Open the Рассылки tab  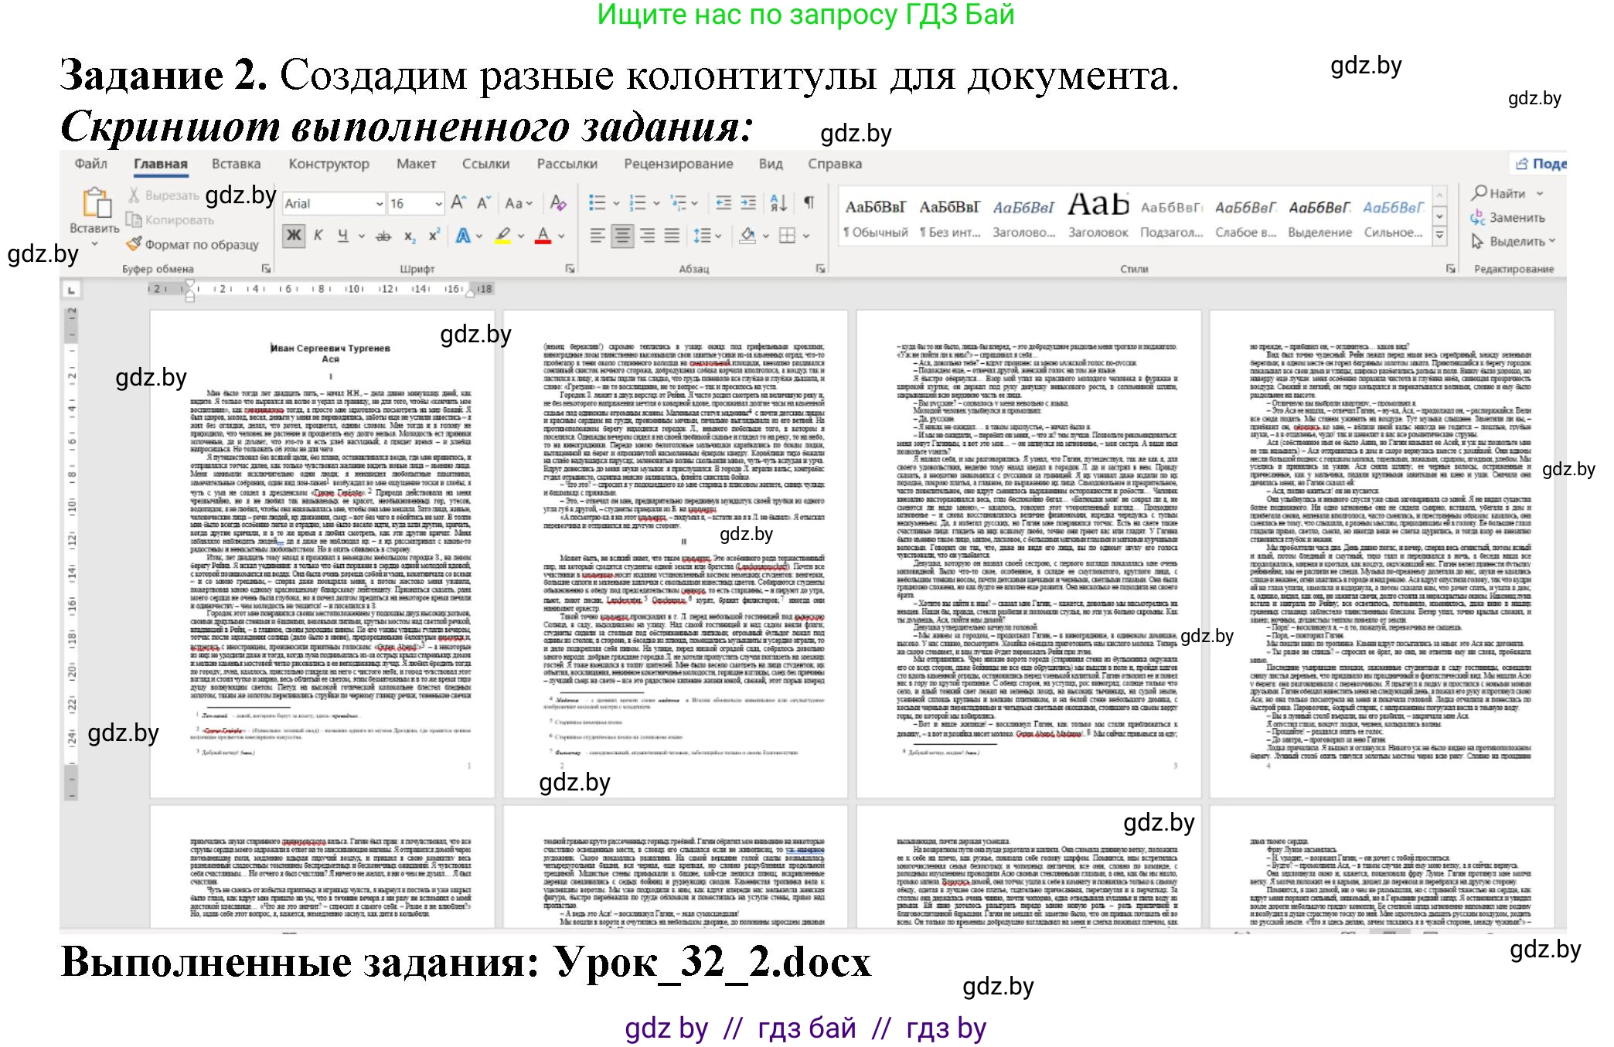pos(567,163)
